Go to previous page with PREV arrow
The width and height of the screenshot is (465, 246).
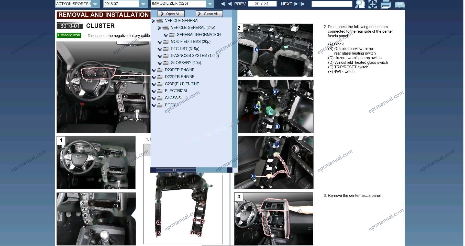click(x=230, y=4)
